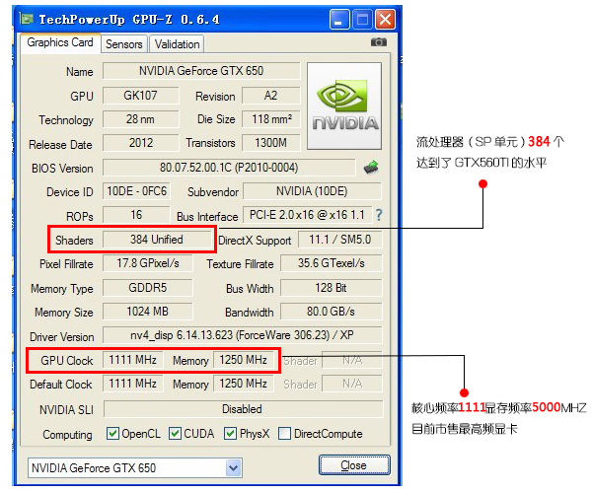Click the Close button
592x493 pixels.
(354, 465)
